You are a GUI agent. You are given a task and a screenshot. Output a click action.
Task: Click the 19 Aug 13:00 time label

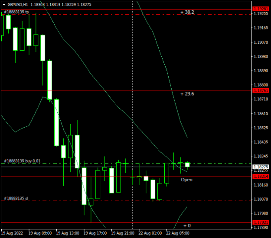pyautogui.click(x=68, y=233)
